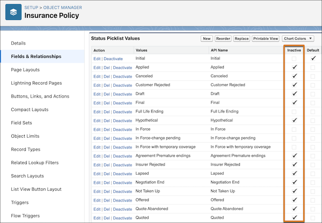Edit the Initial picklist value

click(97, 58)
